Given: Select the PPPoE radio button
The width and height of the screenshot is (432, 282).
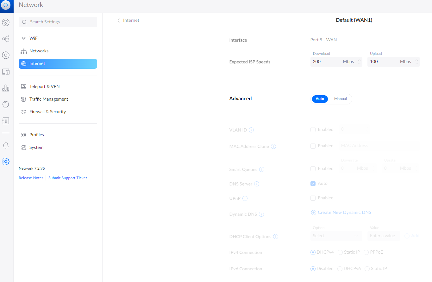Looking at the screenshot, I should [366, 252].
